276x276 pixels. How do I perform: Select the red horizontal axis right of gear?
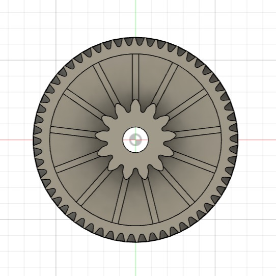(x=257, y=140)
